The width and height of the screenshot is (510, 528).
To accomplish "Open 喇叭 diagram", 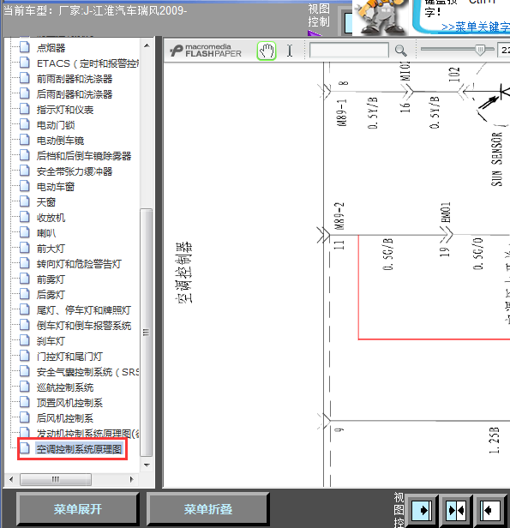I will pos(46,233).
